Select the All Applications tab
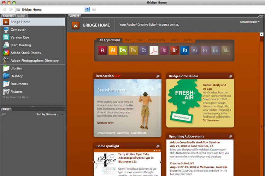 tap(110, 40)
